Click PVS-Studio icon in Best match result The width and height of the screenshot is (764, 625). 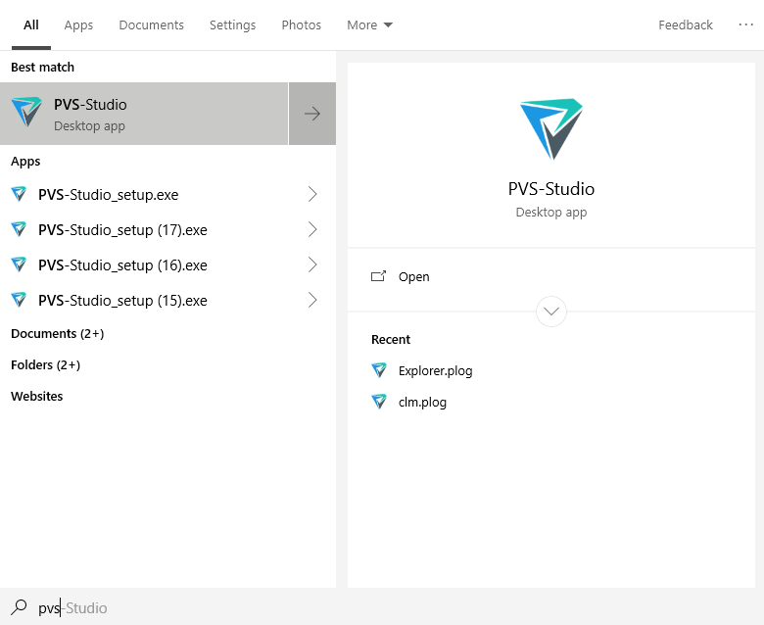click(26, 114)
